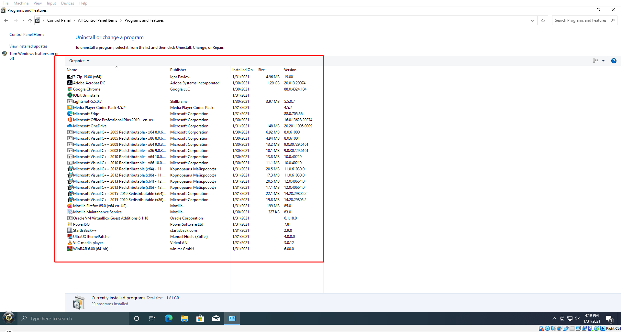Click the Mozilla Maintenance Service icon
Image resolution: width=621 pixels, height=332 pixels.
pos(70,212)
